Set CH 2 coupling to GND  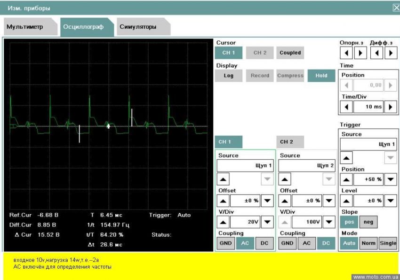(287, 243)
